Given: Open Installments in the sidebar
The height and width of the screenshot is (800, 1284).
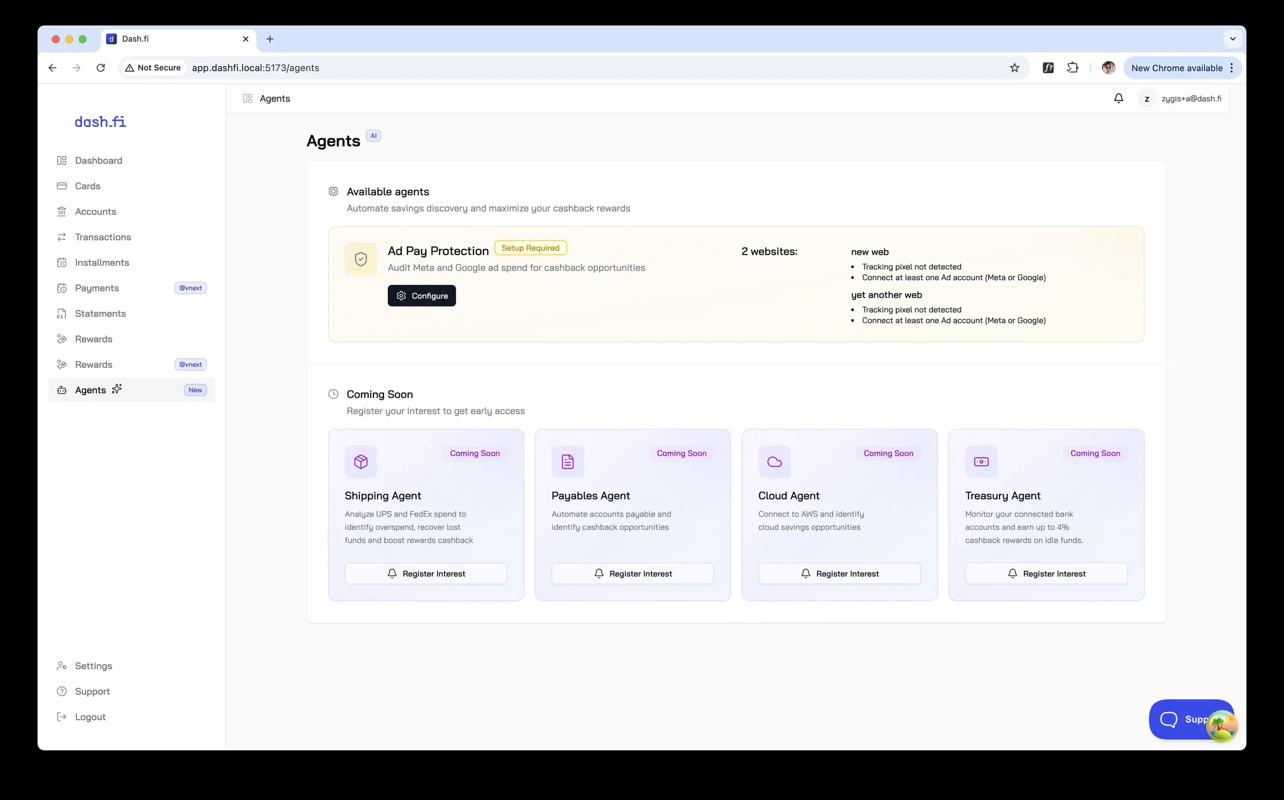Looking at the screenshot, I should tap(131, 263).
